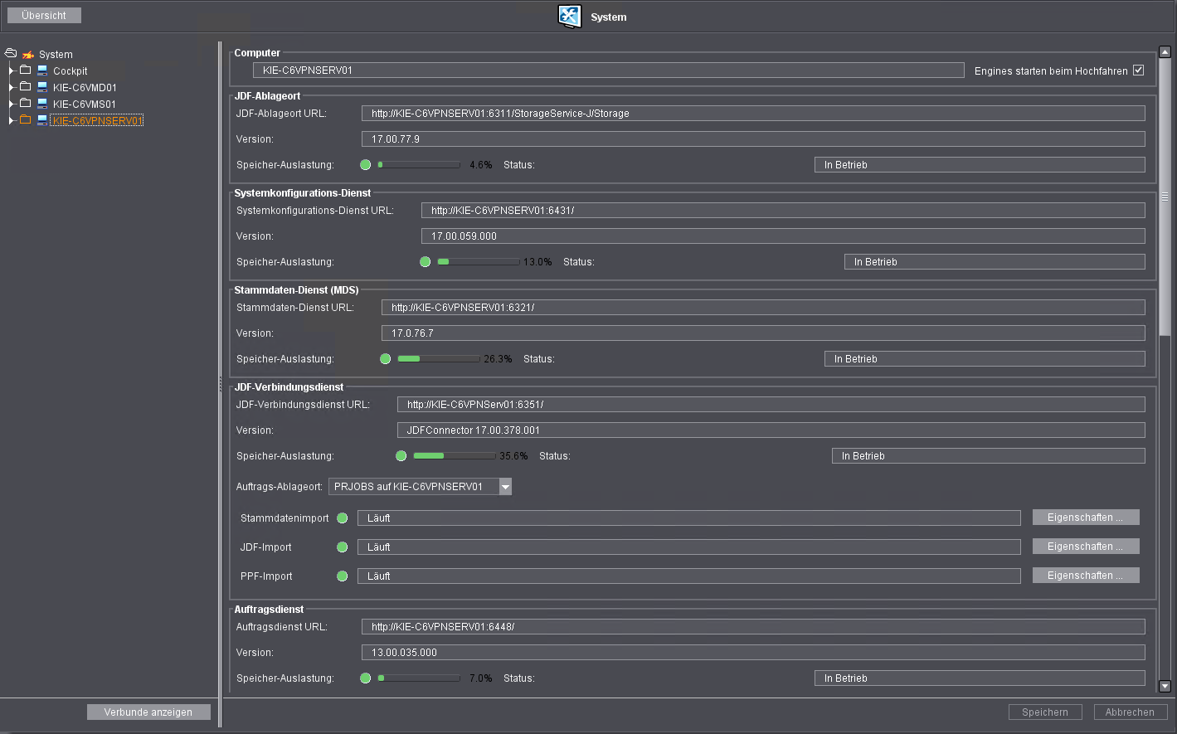Click the folder icon of the Cockpit row
The height and width of the screenshot is (734, 1177).
pyautogui.click(x=26, y=70)
